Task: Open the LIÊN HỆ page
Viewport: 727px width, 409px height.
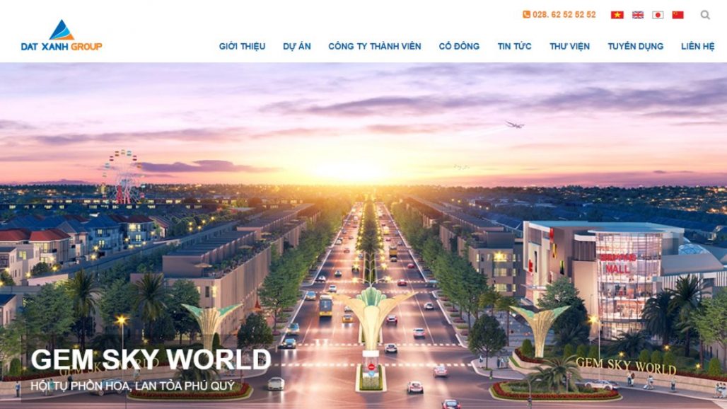Action: tap(697, 47)
